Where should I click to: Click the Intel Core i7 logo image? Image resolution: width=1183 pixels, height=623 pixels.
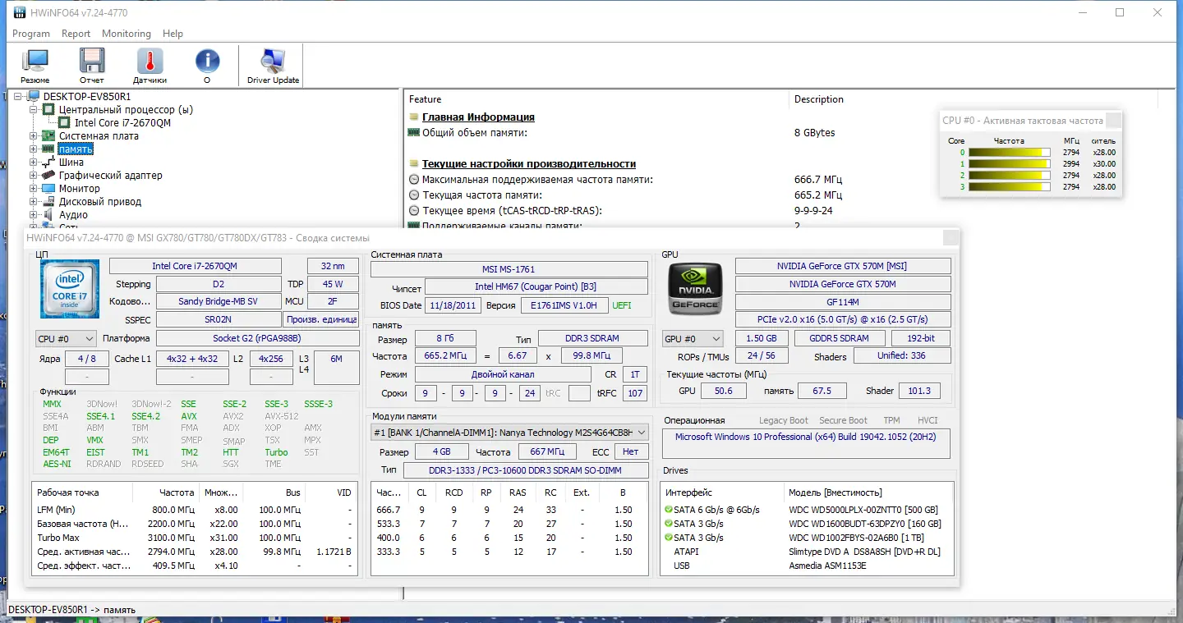click(70, 289)
